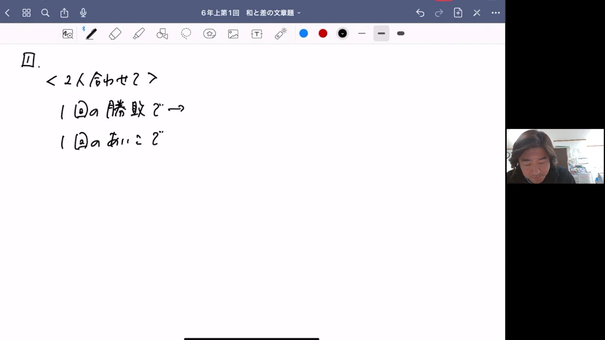Open the Elements sticker tool
Image resolution: width=605 pixels, height=340 pixels.
tap(209, 34)
